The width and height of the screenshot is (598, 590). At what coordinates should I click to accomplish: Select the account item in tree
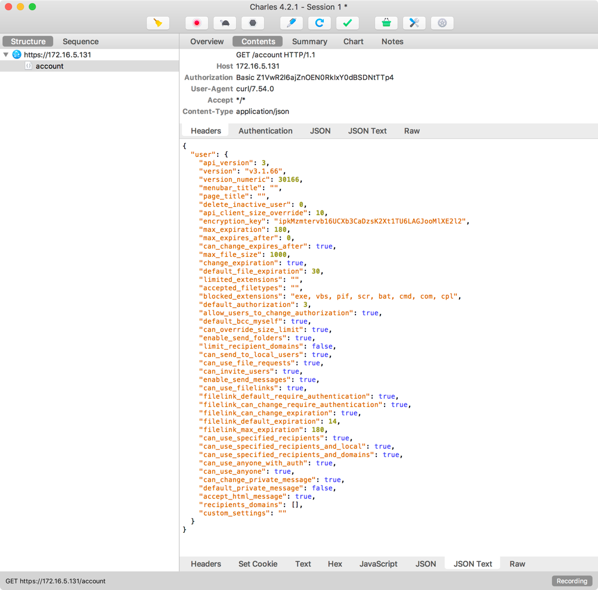[x=49, y=66]
